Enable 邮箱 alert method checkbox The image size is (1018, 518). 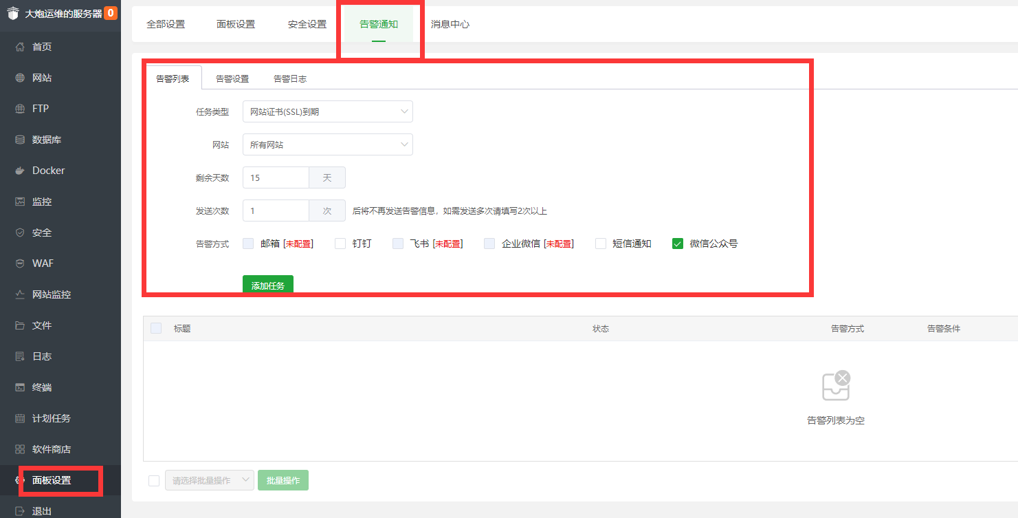point(248,244)
